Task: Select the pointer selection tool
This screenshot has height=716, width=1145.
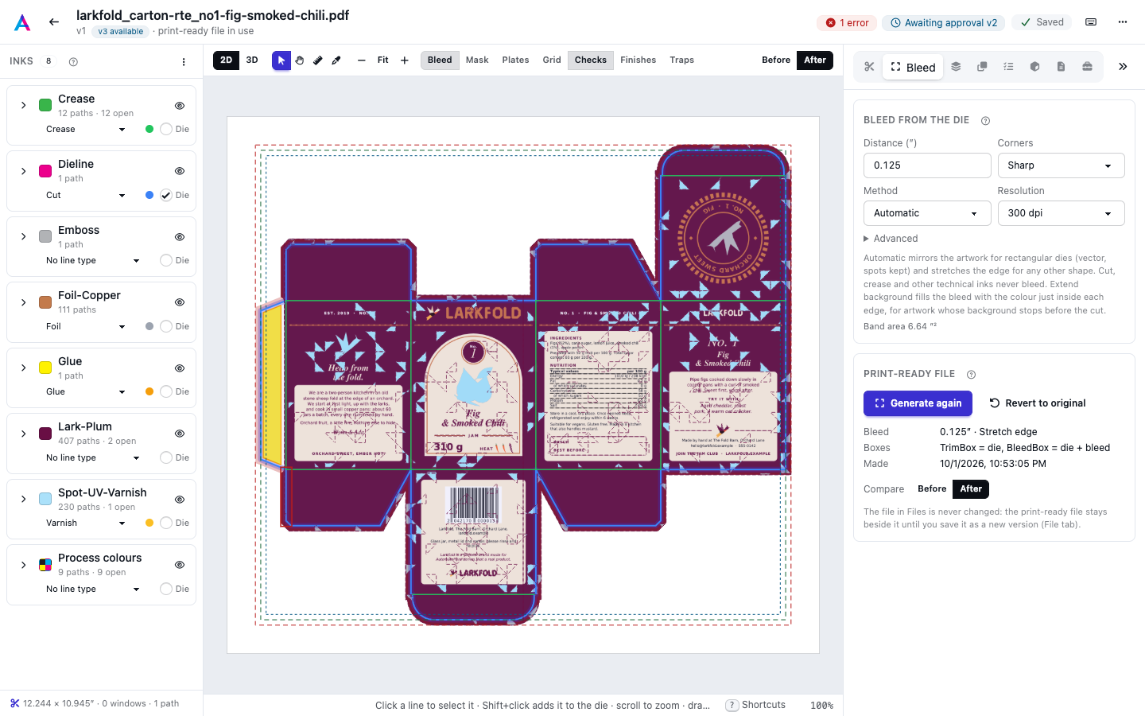Action: click(281, 60)
